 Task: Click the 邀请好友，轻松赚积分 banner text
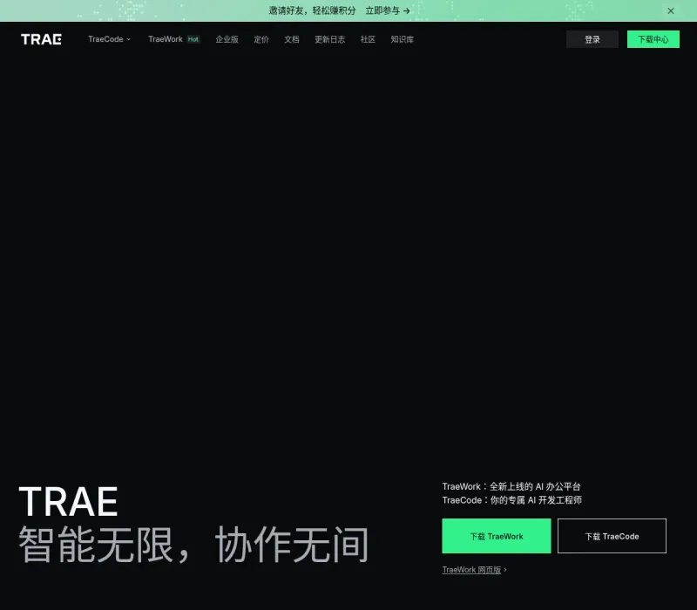[312, 10]
